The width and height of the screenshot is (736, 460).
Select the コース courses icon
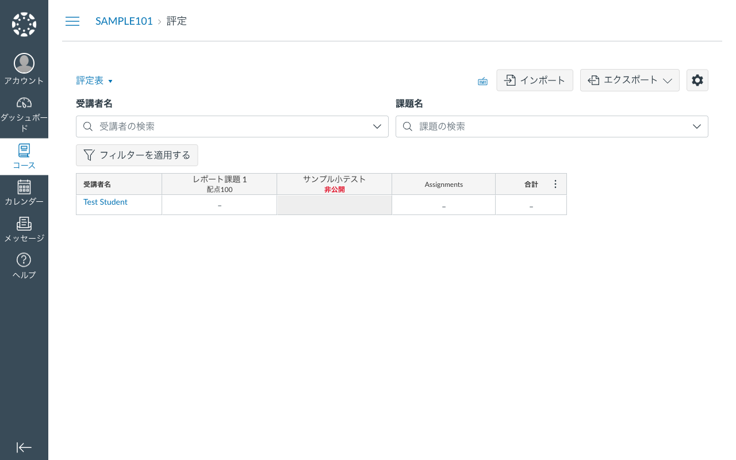pos(24,156)
